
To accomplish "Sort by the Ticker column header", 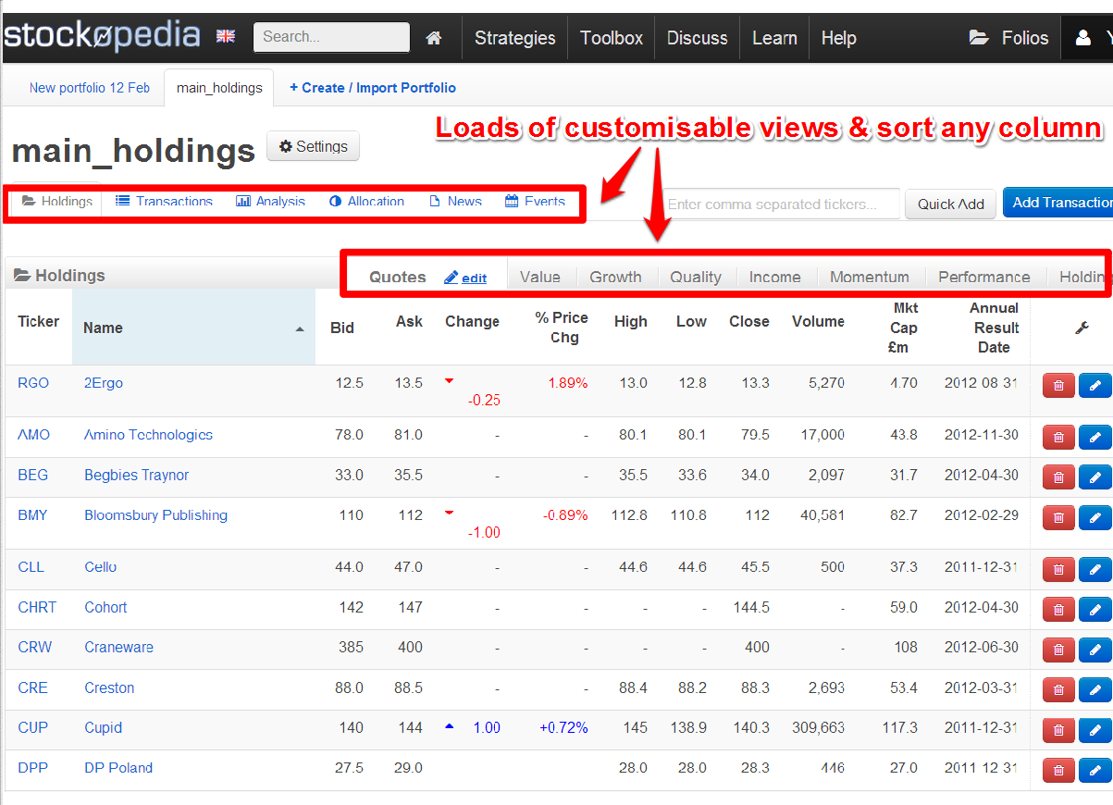I will coord(39,321).
